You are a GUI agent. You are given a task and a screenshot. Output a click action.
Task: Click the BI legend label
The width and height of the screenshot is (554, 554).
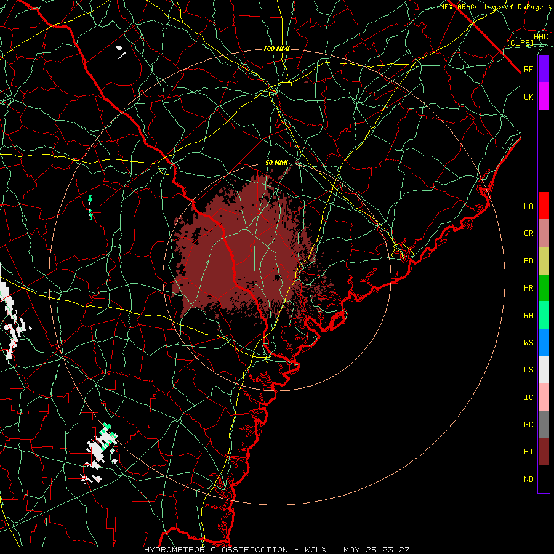(528, 452)
